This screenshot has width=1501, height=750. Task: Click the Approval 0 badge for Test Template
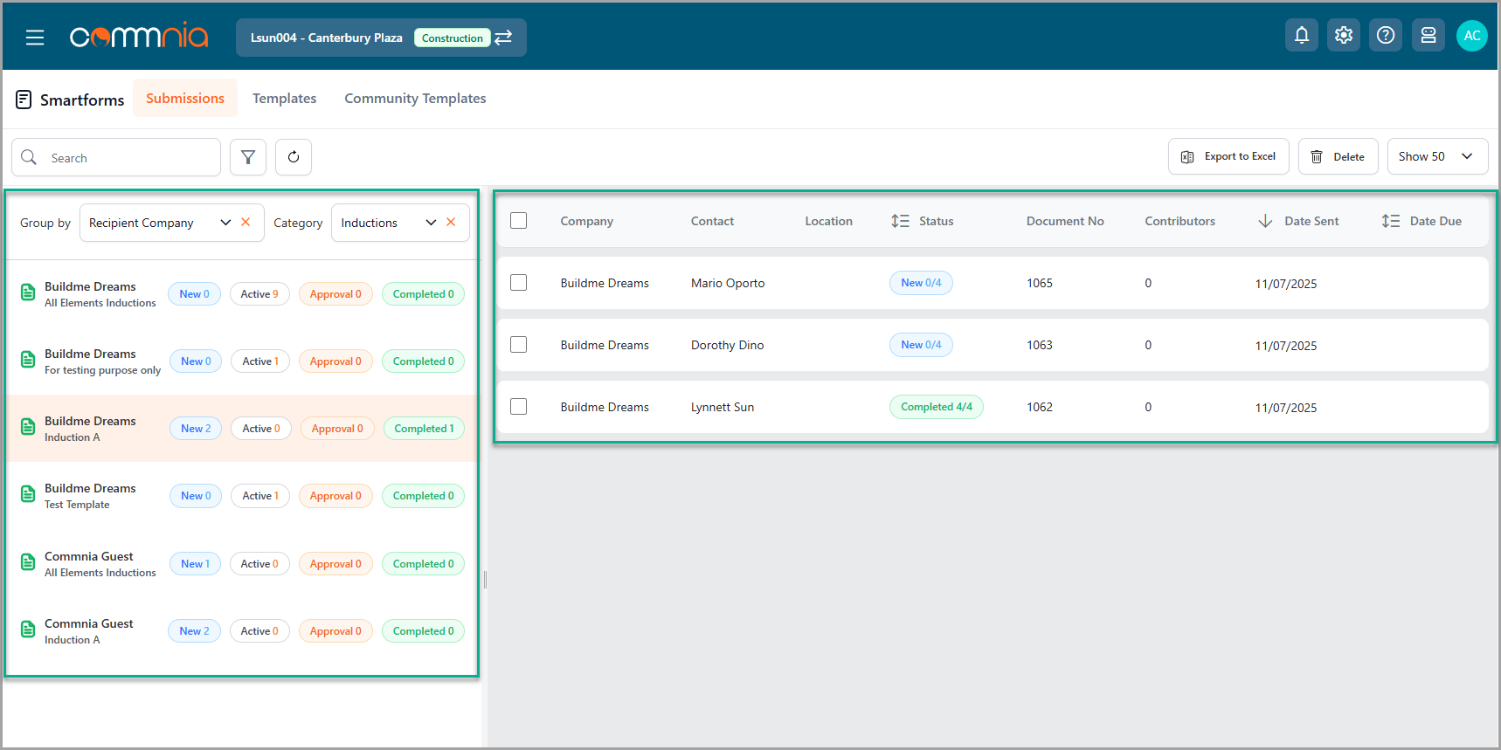point(335,496)
